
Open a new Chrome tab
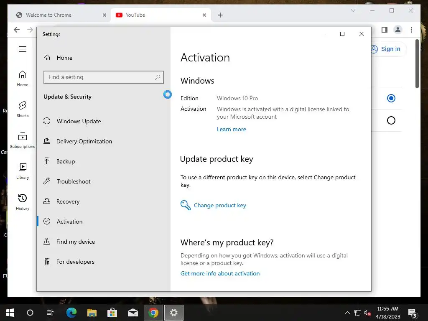click(x=220, y=15)
